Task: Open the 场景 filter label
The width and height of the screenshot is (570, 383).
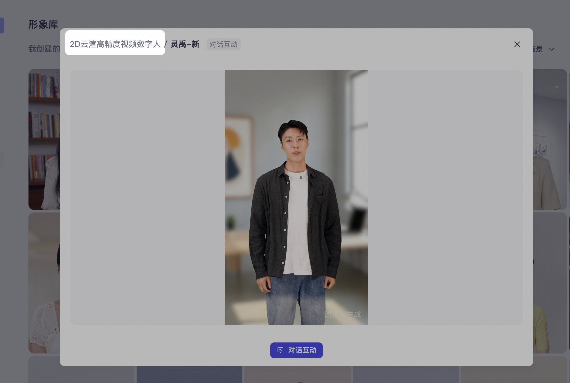Action: tap(538, 49)
